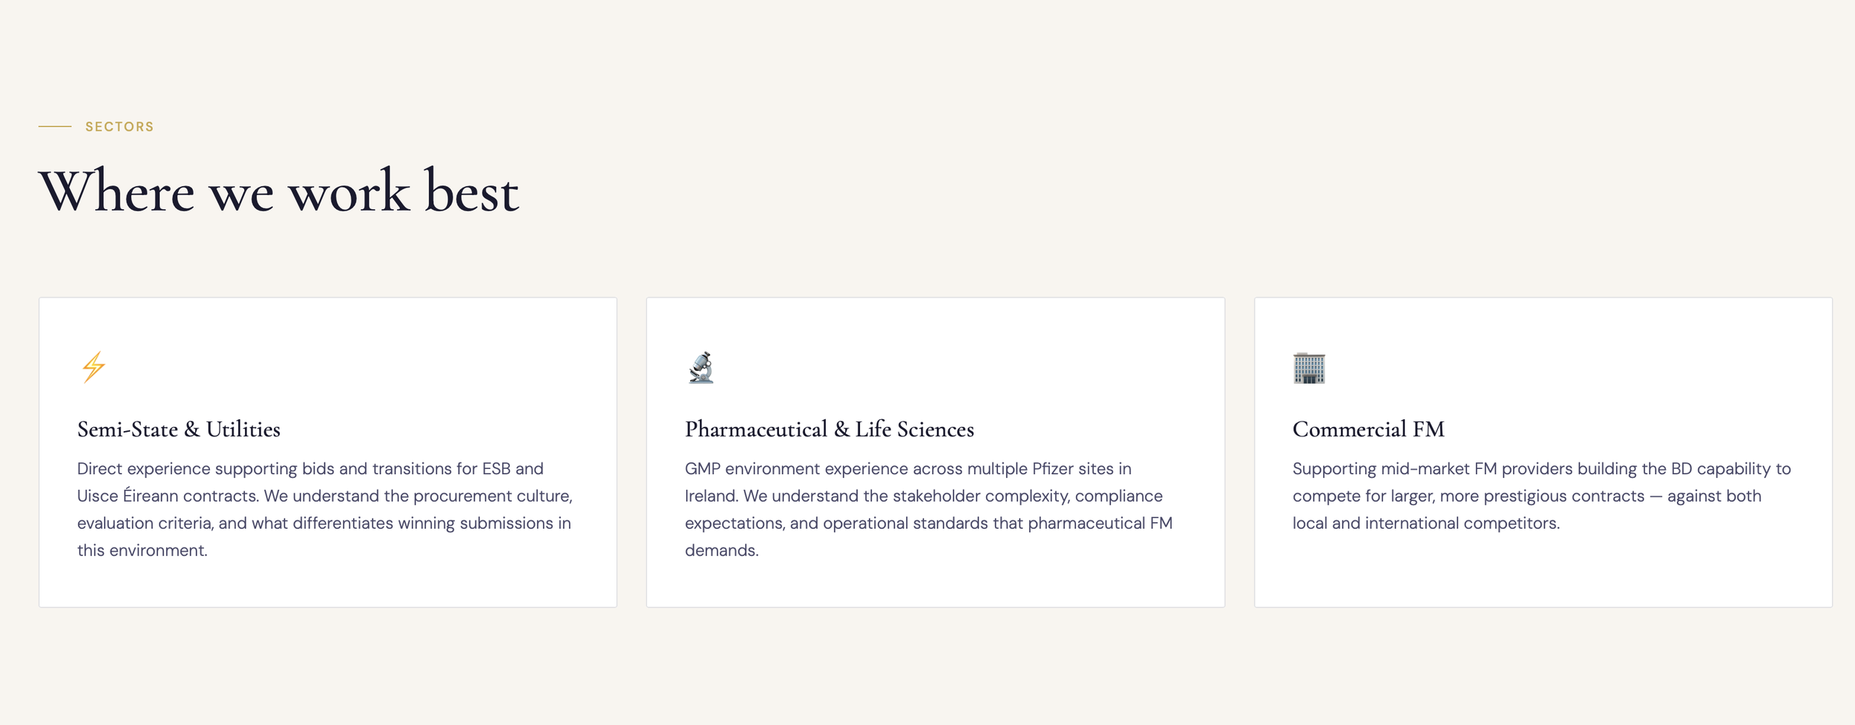This screenshot has height=725, width=1855.
Task: Open the Pharmaceutical & Life Sciences title
Action: coord(830,429)
